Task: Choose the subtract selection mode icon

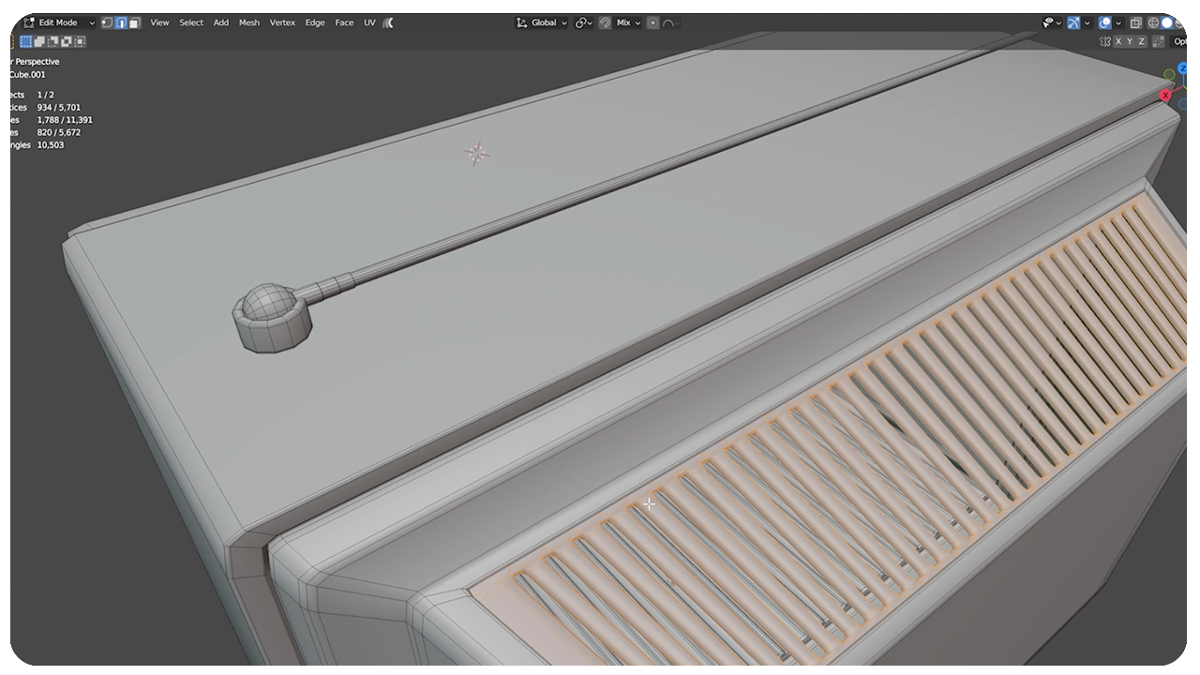Action: click(53, 41)
